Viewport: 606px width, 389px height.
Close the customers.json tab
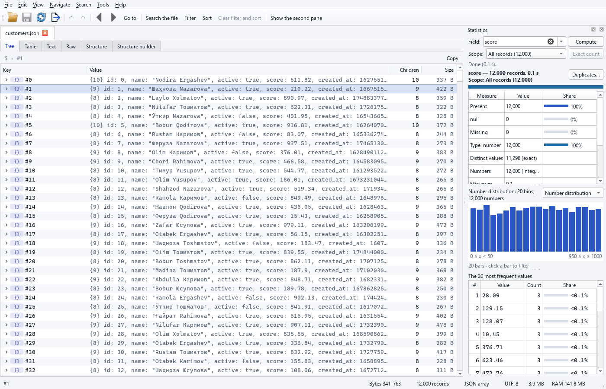45,33
